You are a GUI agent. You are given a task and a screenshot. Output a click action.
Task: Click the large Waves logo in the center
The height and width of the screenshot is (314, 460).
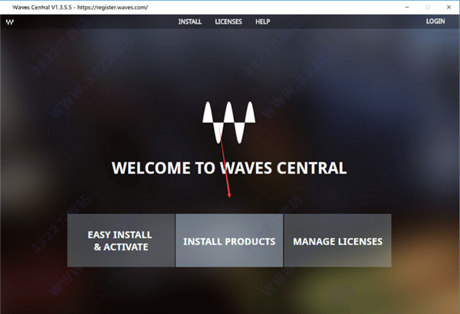(x=228, y=123)
